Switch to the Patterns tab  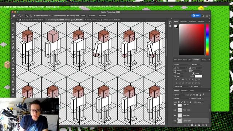[201, 21]
